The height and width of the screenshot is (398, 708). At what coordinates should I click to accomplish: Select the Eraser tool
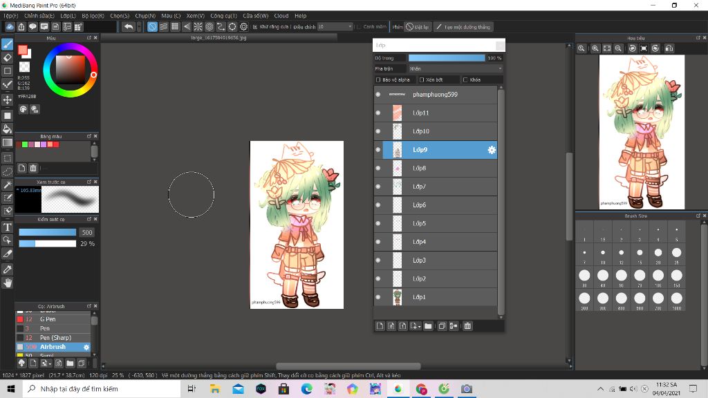coord(7,58)
